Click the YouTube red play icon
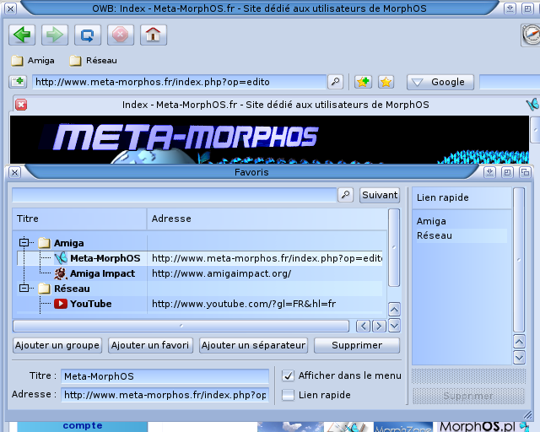The image size is (540, 432). coord(61,304)
